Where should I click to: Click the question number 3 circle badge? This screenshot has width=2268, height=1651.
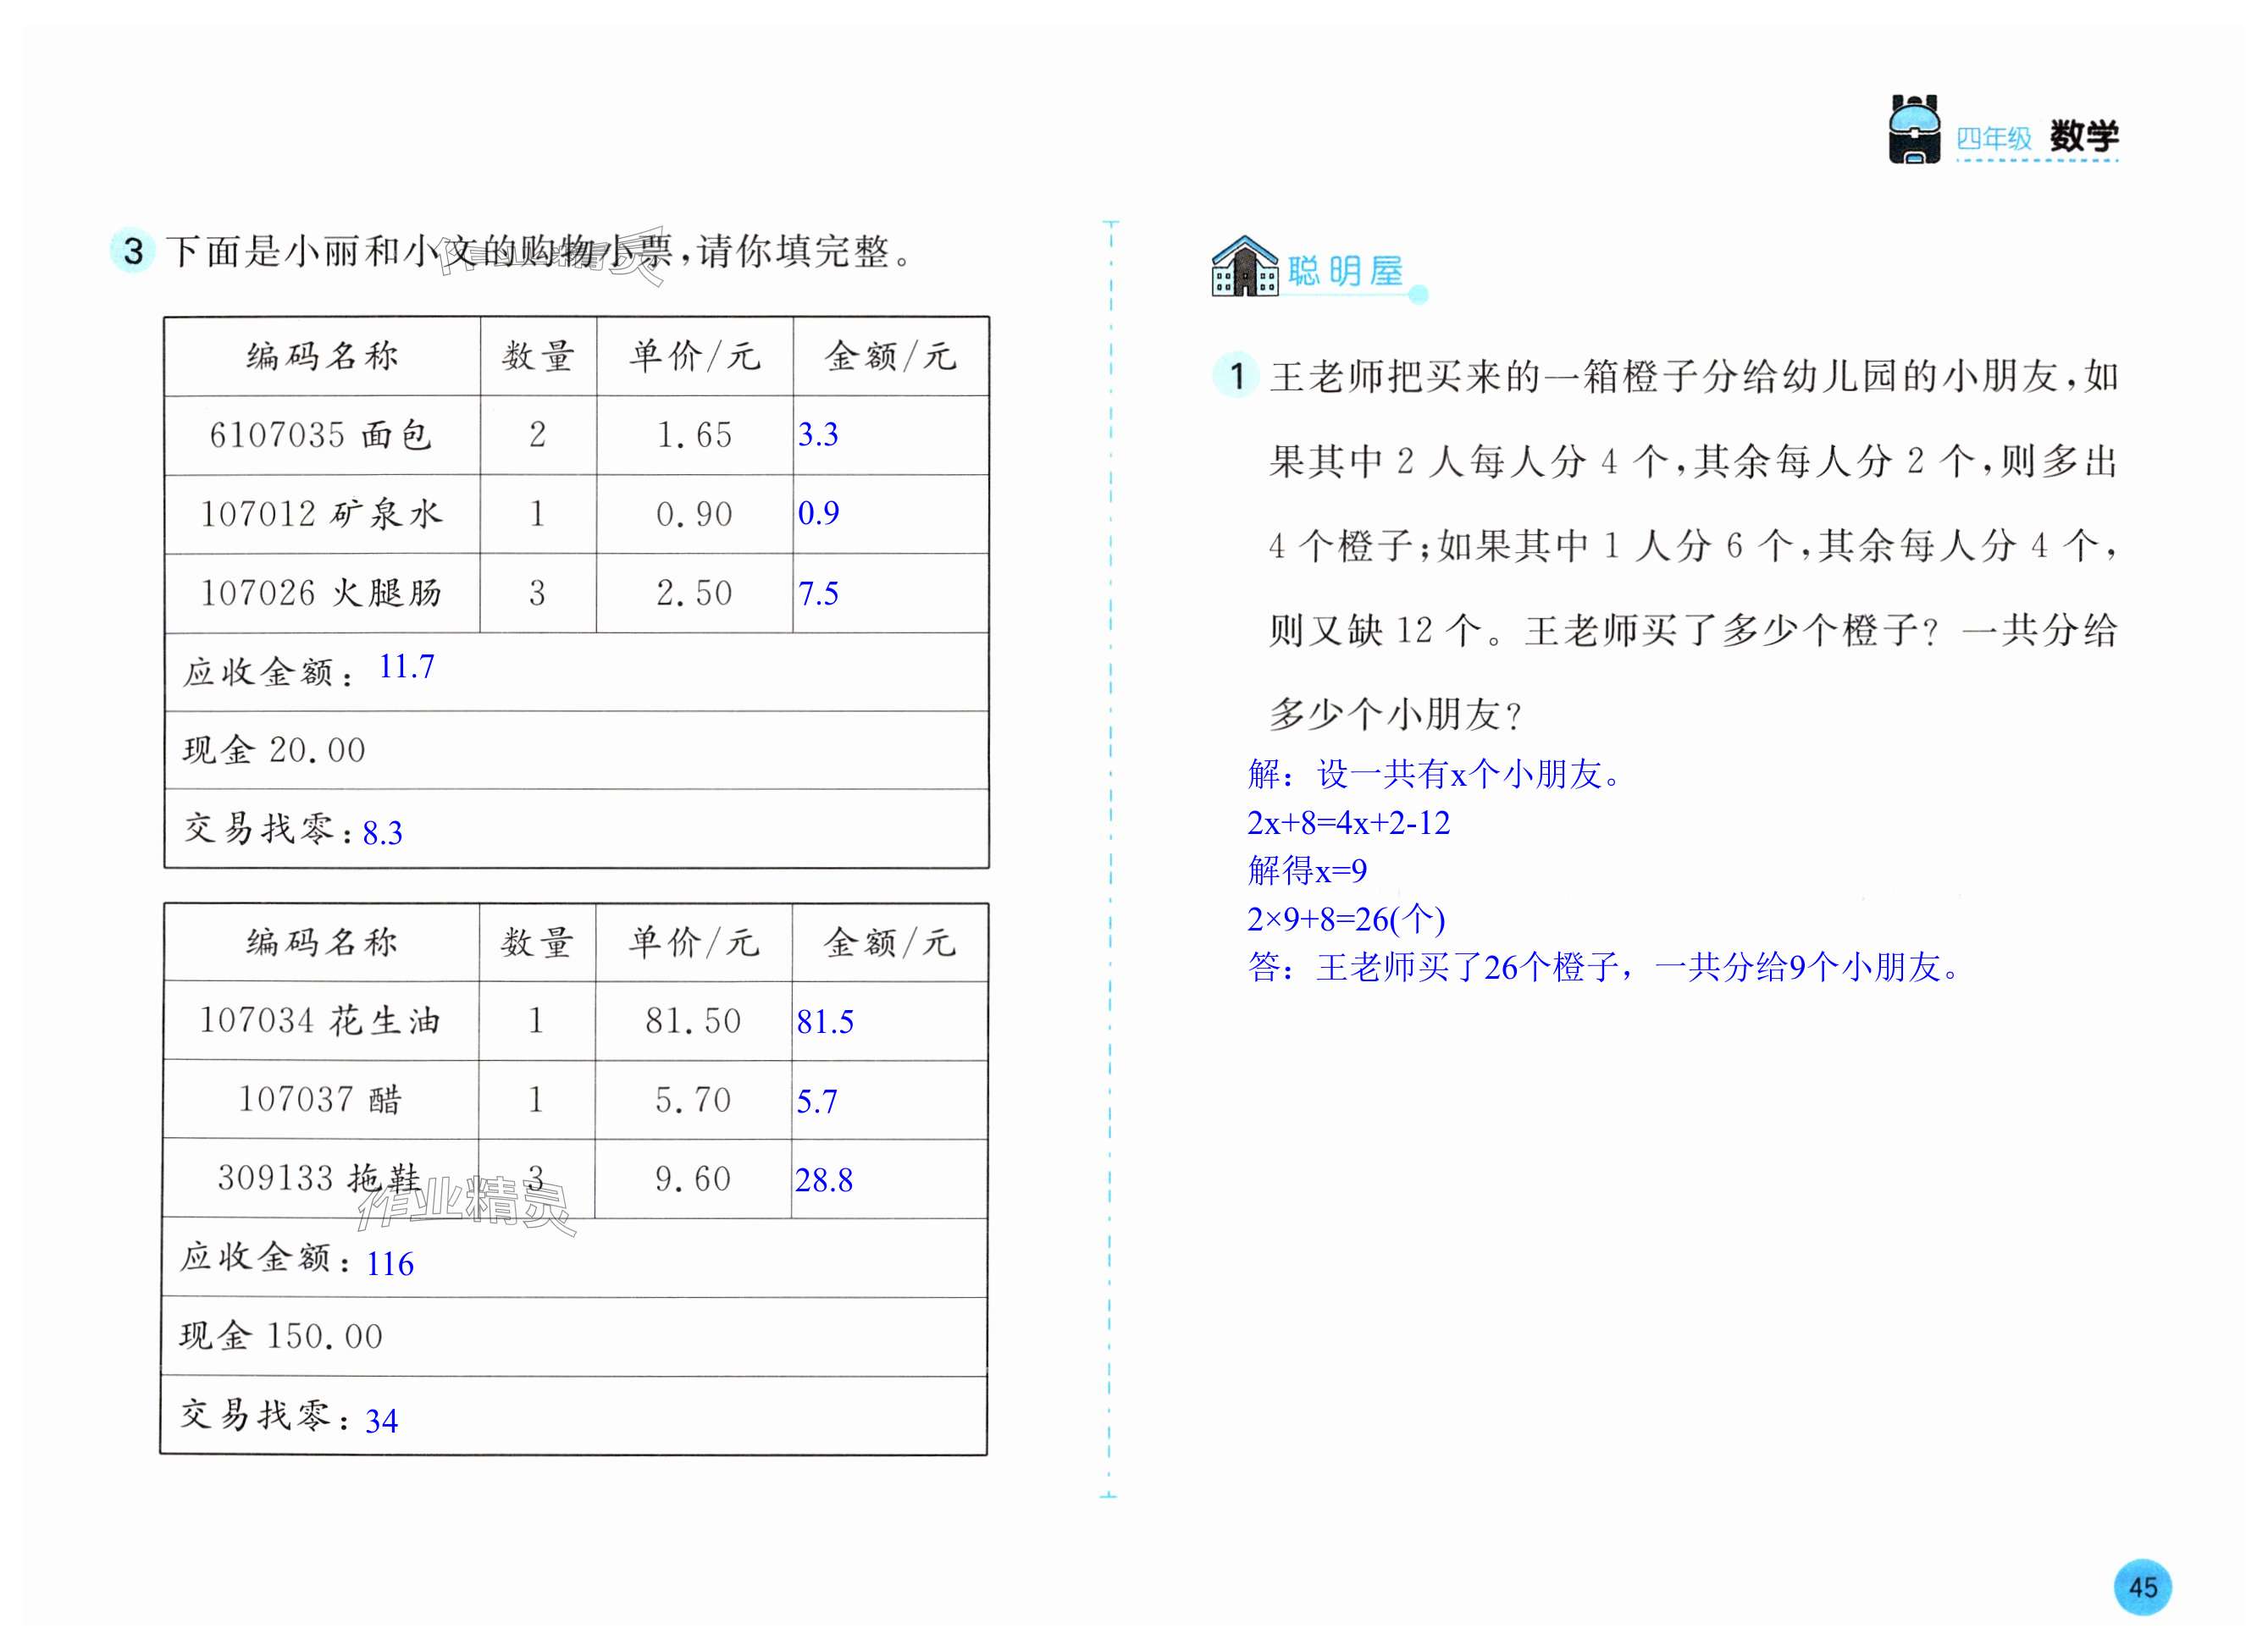click(133, 251)
